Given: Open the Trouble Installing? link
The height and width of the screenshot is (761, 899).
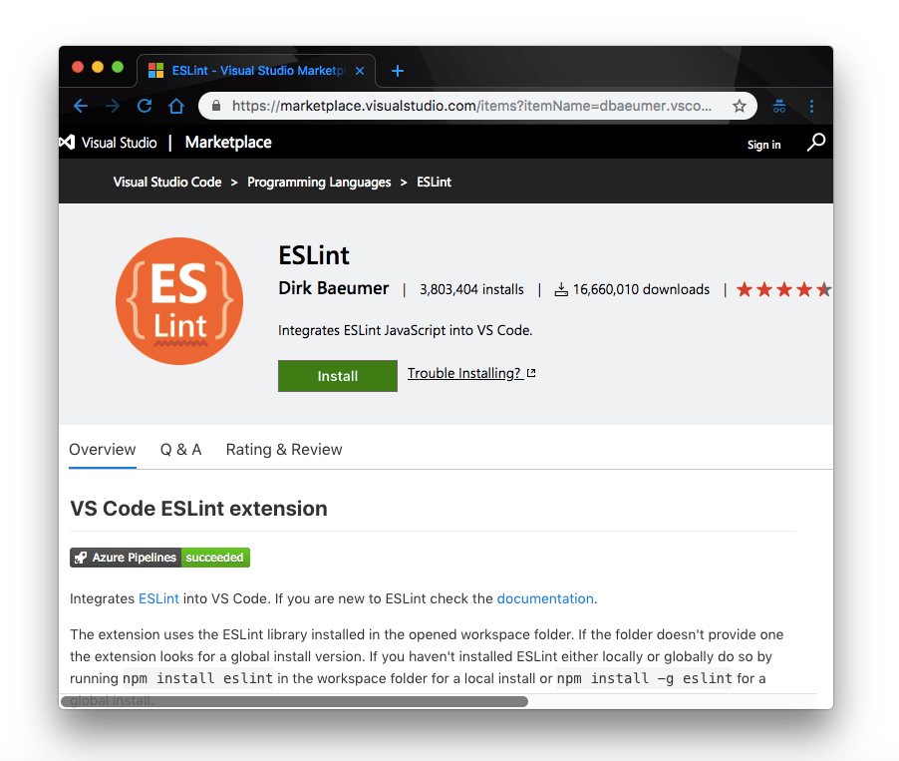Looking at the screenshot, I should (463, 373).
